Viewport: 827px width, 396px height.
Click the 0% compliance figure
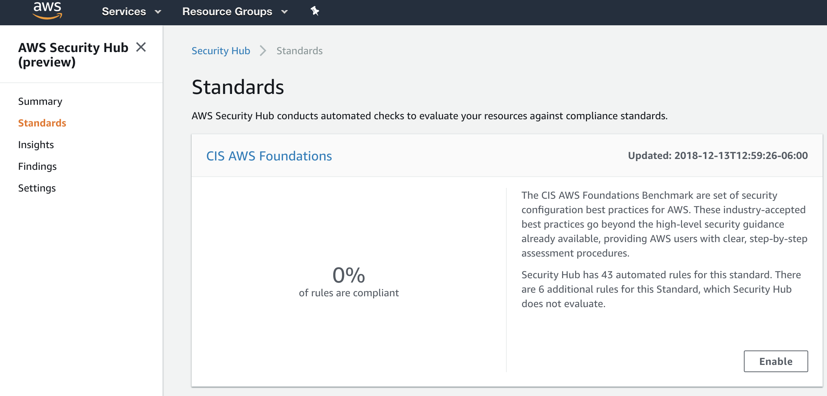coord(348,275)
